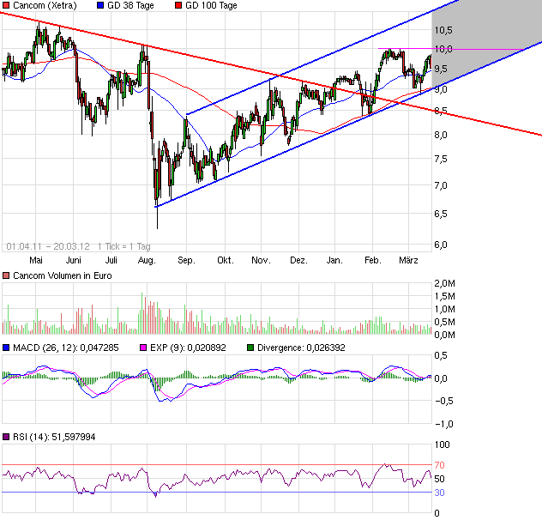Click the 'RSI (14): 51,597994' text

[x=54, y=437]
